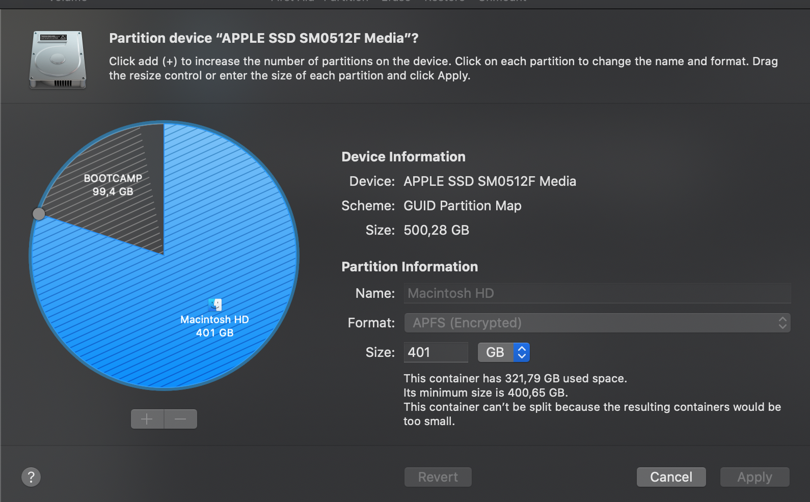The image size is (810, 502).
Task: Select the BOOTCAMP 99,4 GB pie slice
Action: point(113,185)
